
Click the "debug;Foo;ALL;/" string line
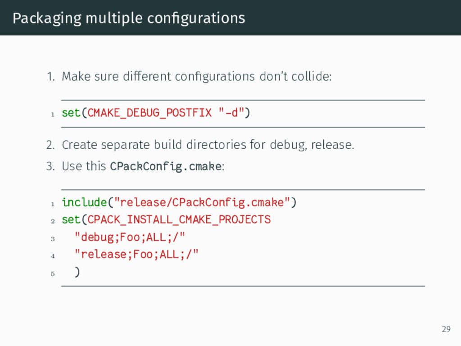click(x=130, y=237)
